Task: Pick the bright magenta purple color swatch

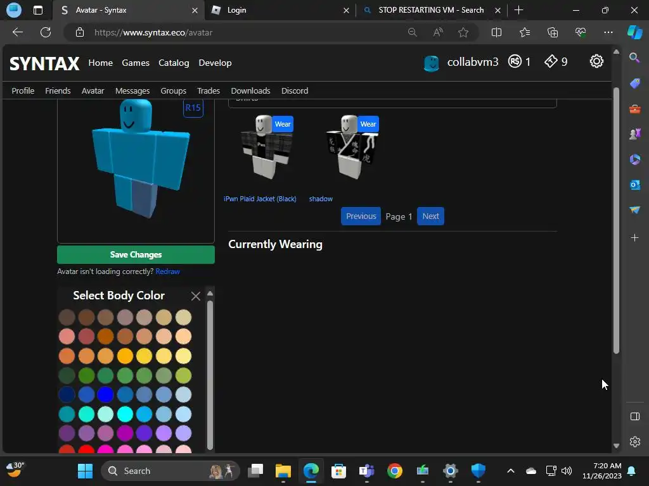Action: click(x=125, y=433)
